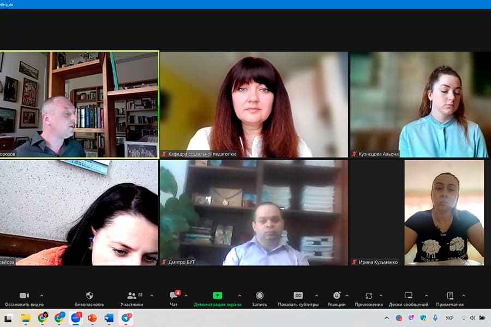
Task: Open Task View on the Windows taskbar
Action: (8, 318)
